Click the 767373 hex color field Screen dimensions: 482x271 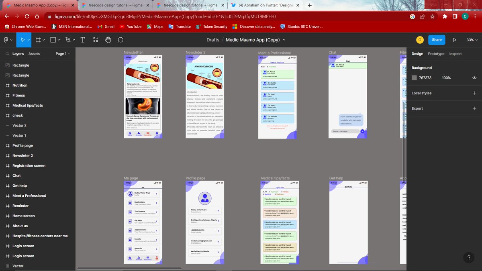point(425,78)
